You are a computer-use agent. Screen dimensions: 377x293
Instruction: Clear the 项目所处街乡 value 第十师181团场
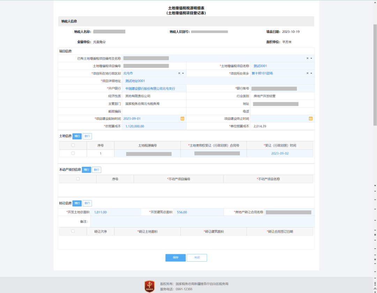pyautogui.click(x=307, y=73)
